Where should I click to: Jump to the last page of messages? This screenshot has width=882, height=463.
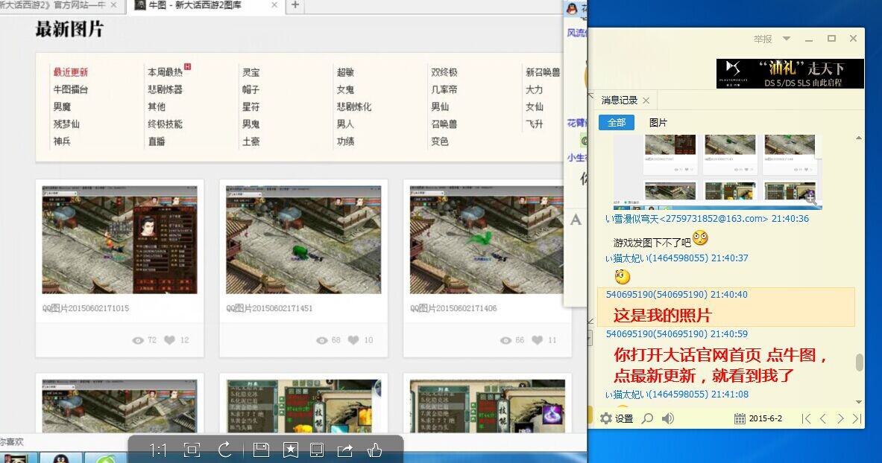[x=857, y=418]
